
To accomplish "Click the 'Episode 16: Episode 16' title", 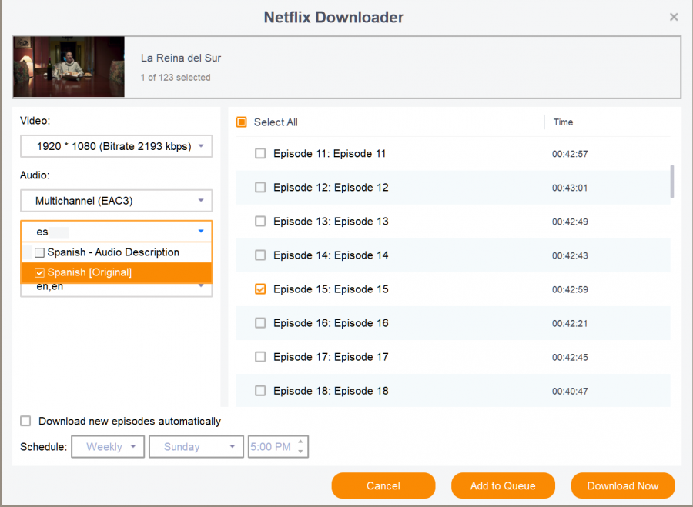I will (331, 323).
